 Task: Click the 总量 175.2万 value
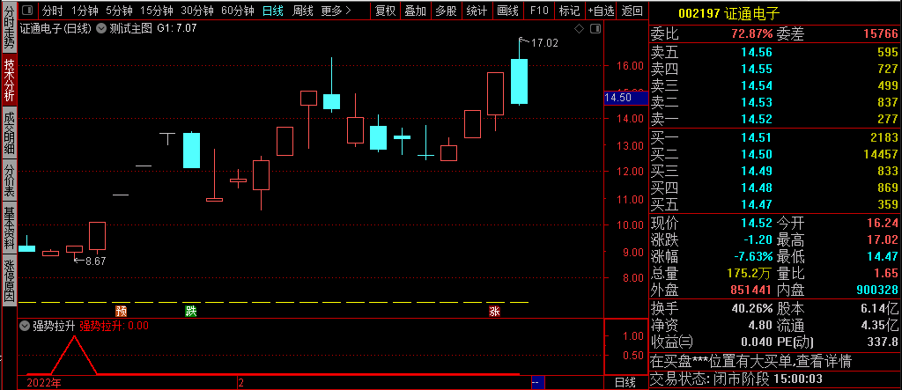750,273
